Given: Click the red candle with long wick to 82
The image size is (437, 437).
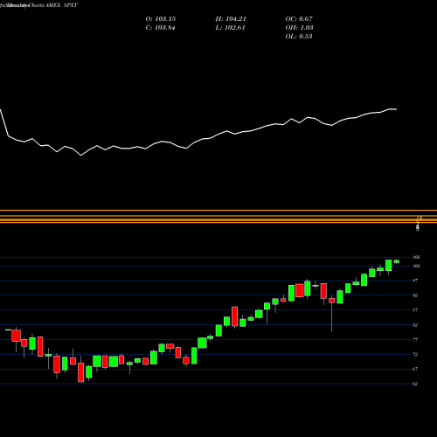Looking at the screenshot, I should coord(332,301).
